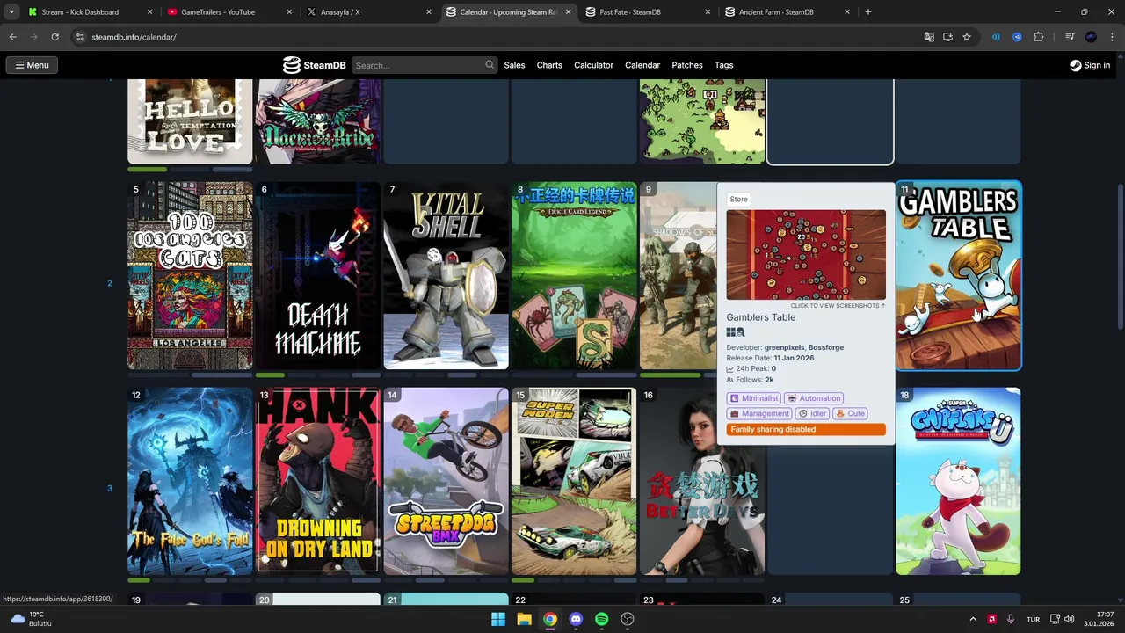Open the media controls icon
Screen dimensions: 1125x633
click(1070, 37)
